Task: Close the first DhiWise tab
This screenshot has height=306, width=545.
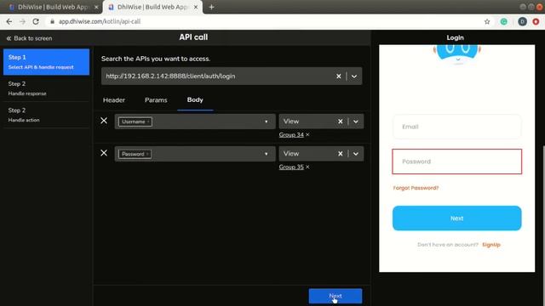Action: [x=96, y=7]
